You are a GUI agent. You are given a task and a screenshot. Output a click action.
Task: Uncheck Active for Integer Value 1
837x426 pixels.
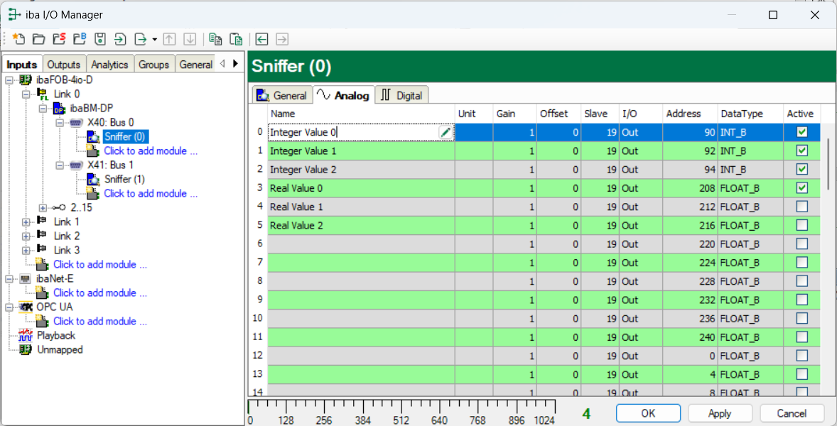pyautogui.click(x=802, y=151)
